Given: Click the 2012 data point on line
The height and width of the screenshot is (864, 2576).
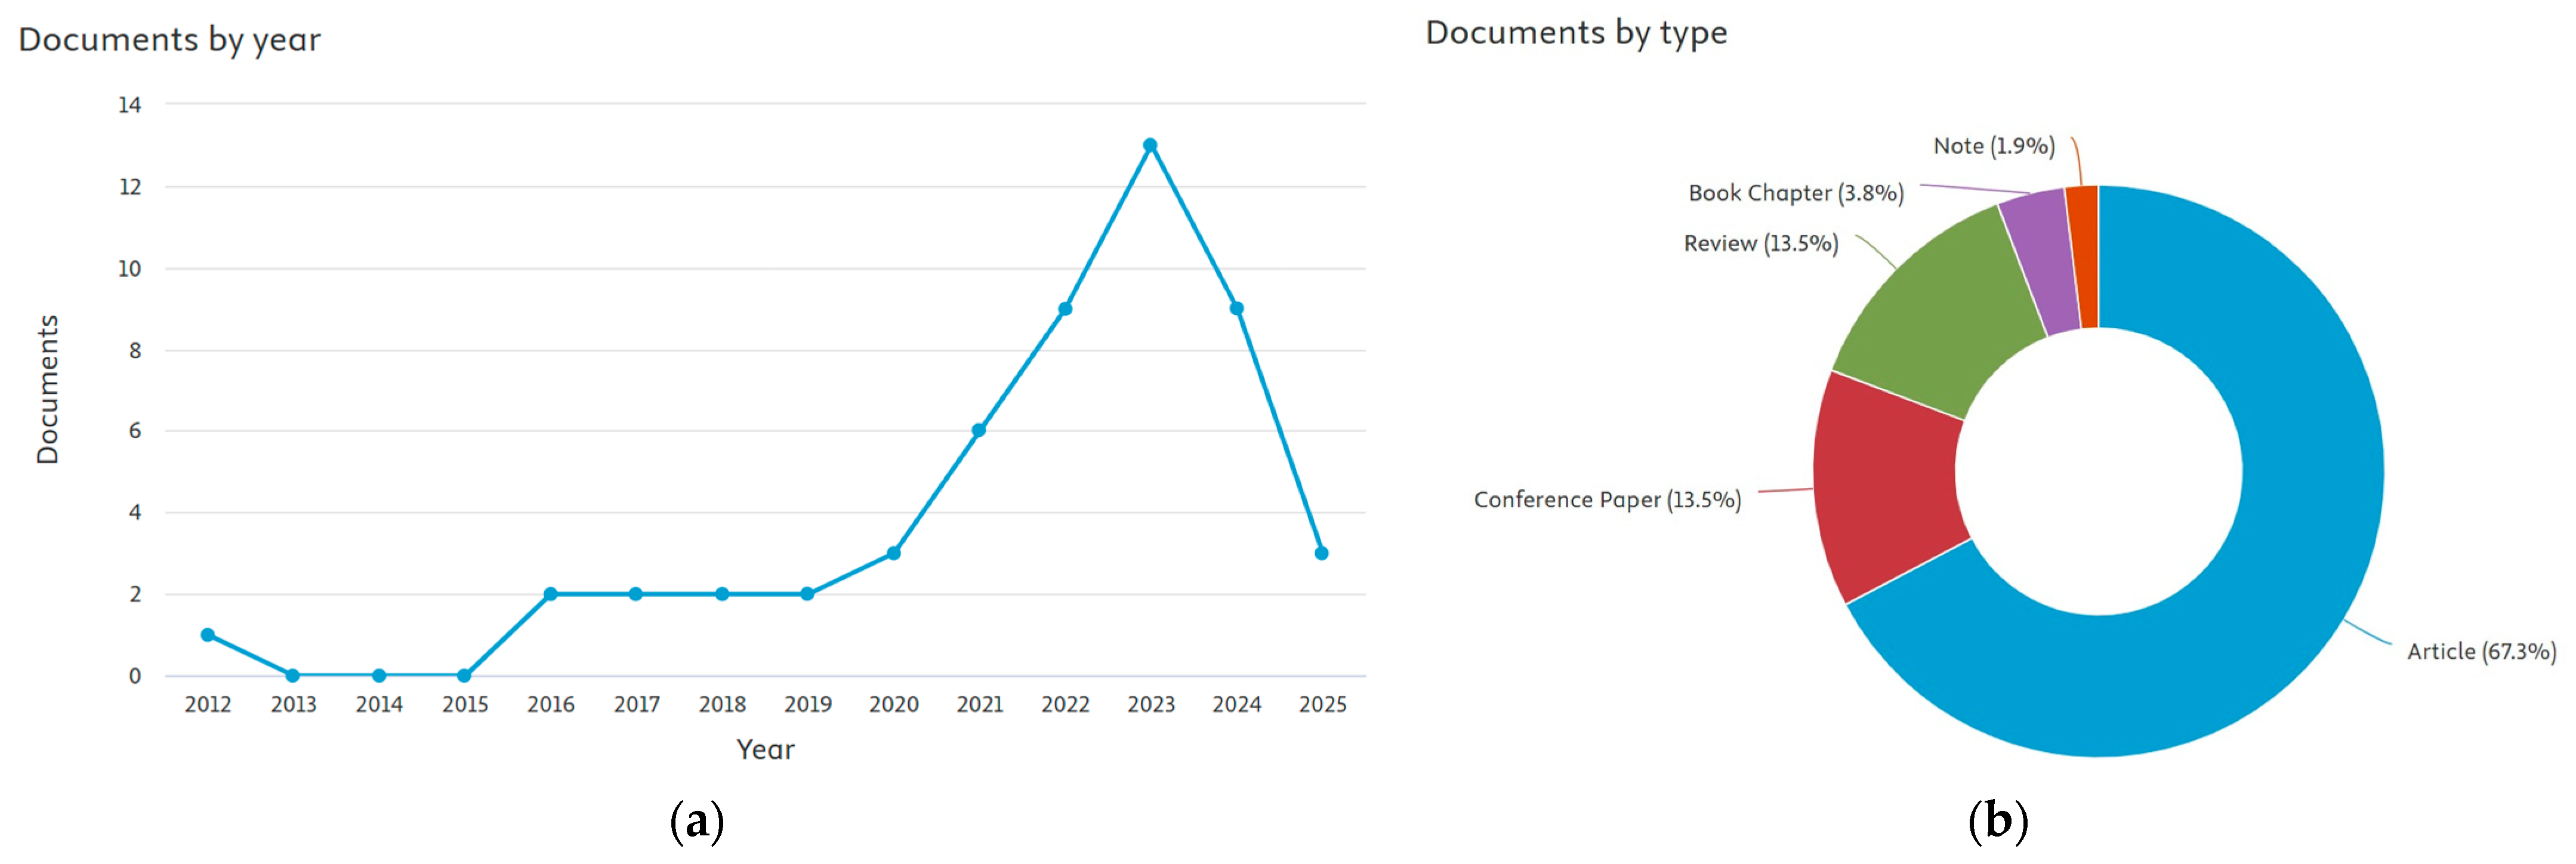Looking at the screenshot, I should pyautogui.click(x=208, y=635).
